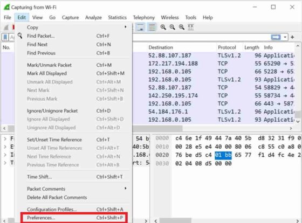
Task: Open the Statistics menu
Action: (x=117, y=18)
